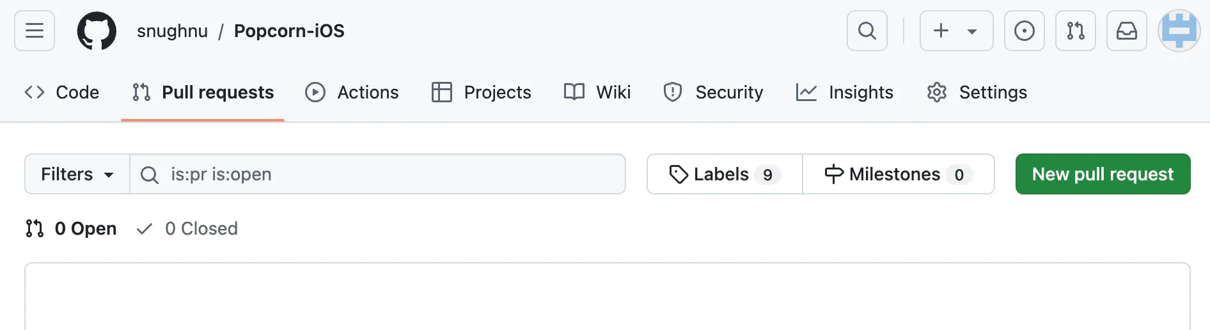This screenshot has width=1210, height=330.
Task: Open the repository Settings tab
Action: (977, 92)
